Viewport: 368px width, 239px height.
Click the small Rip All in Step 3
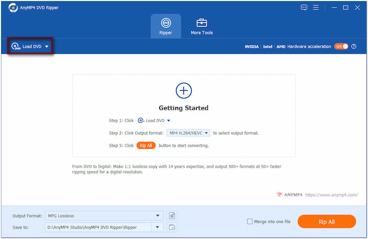coord(146,146)
